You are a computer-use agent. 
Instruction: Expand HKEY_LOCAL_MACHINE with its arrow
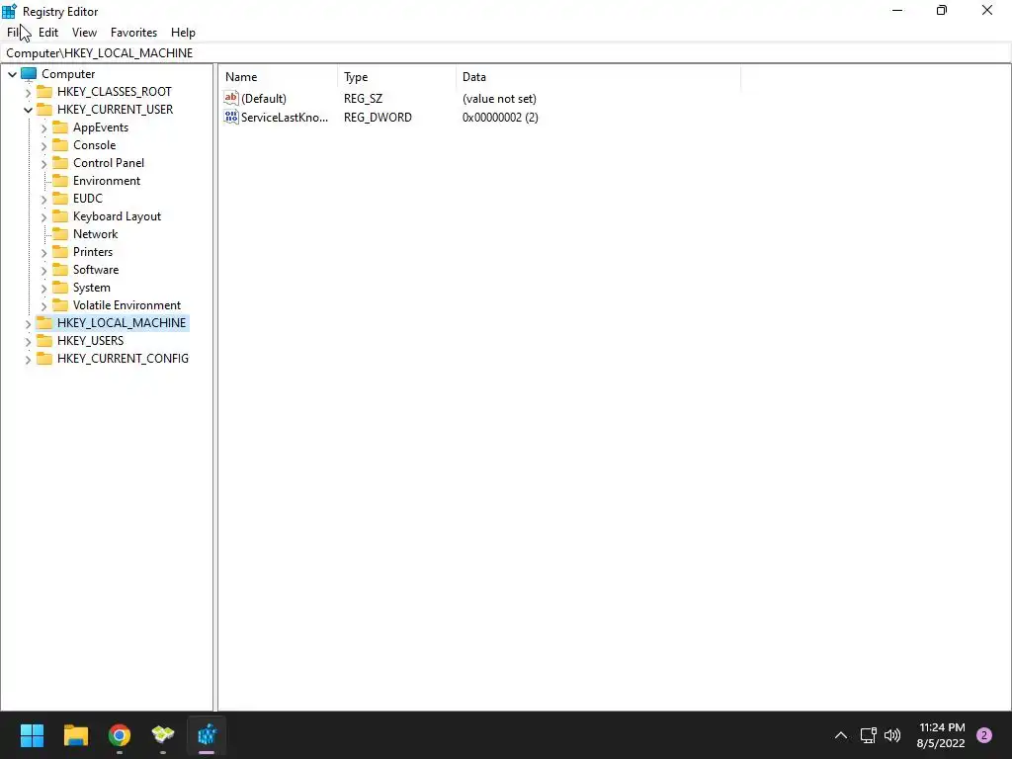pos(28,323)
